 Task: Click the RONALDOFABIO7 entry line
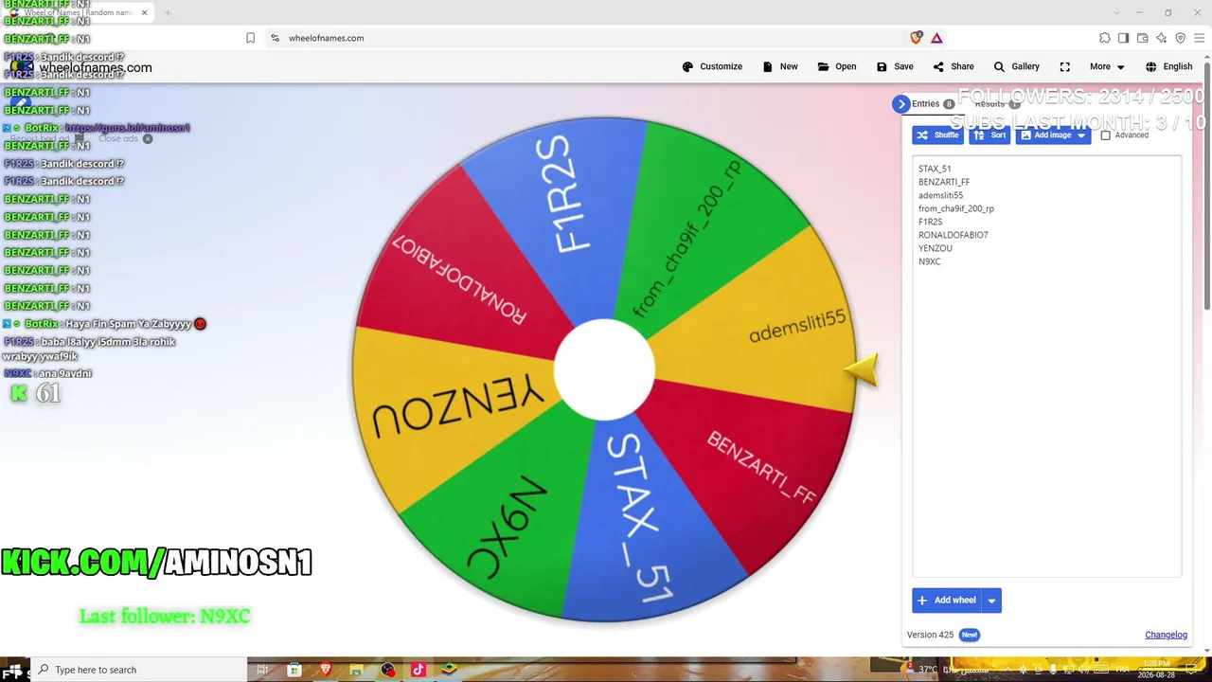click(x=953, y=235)
